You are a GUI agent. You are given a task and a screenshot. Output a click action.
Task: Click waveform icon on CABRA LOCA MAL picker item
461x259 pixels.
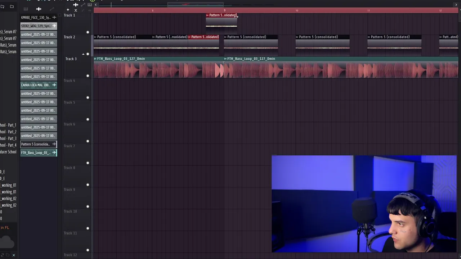(x=54, y=85)
